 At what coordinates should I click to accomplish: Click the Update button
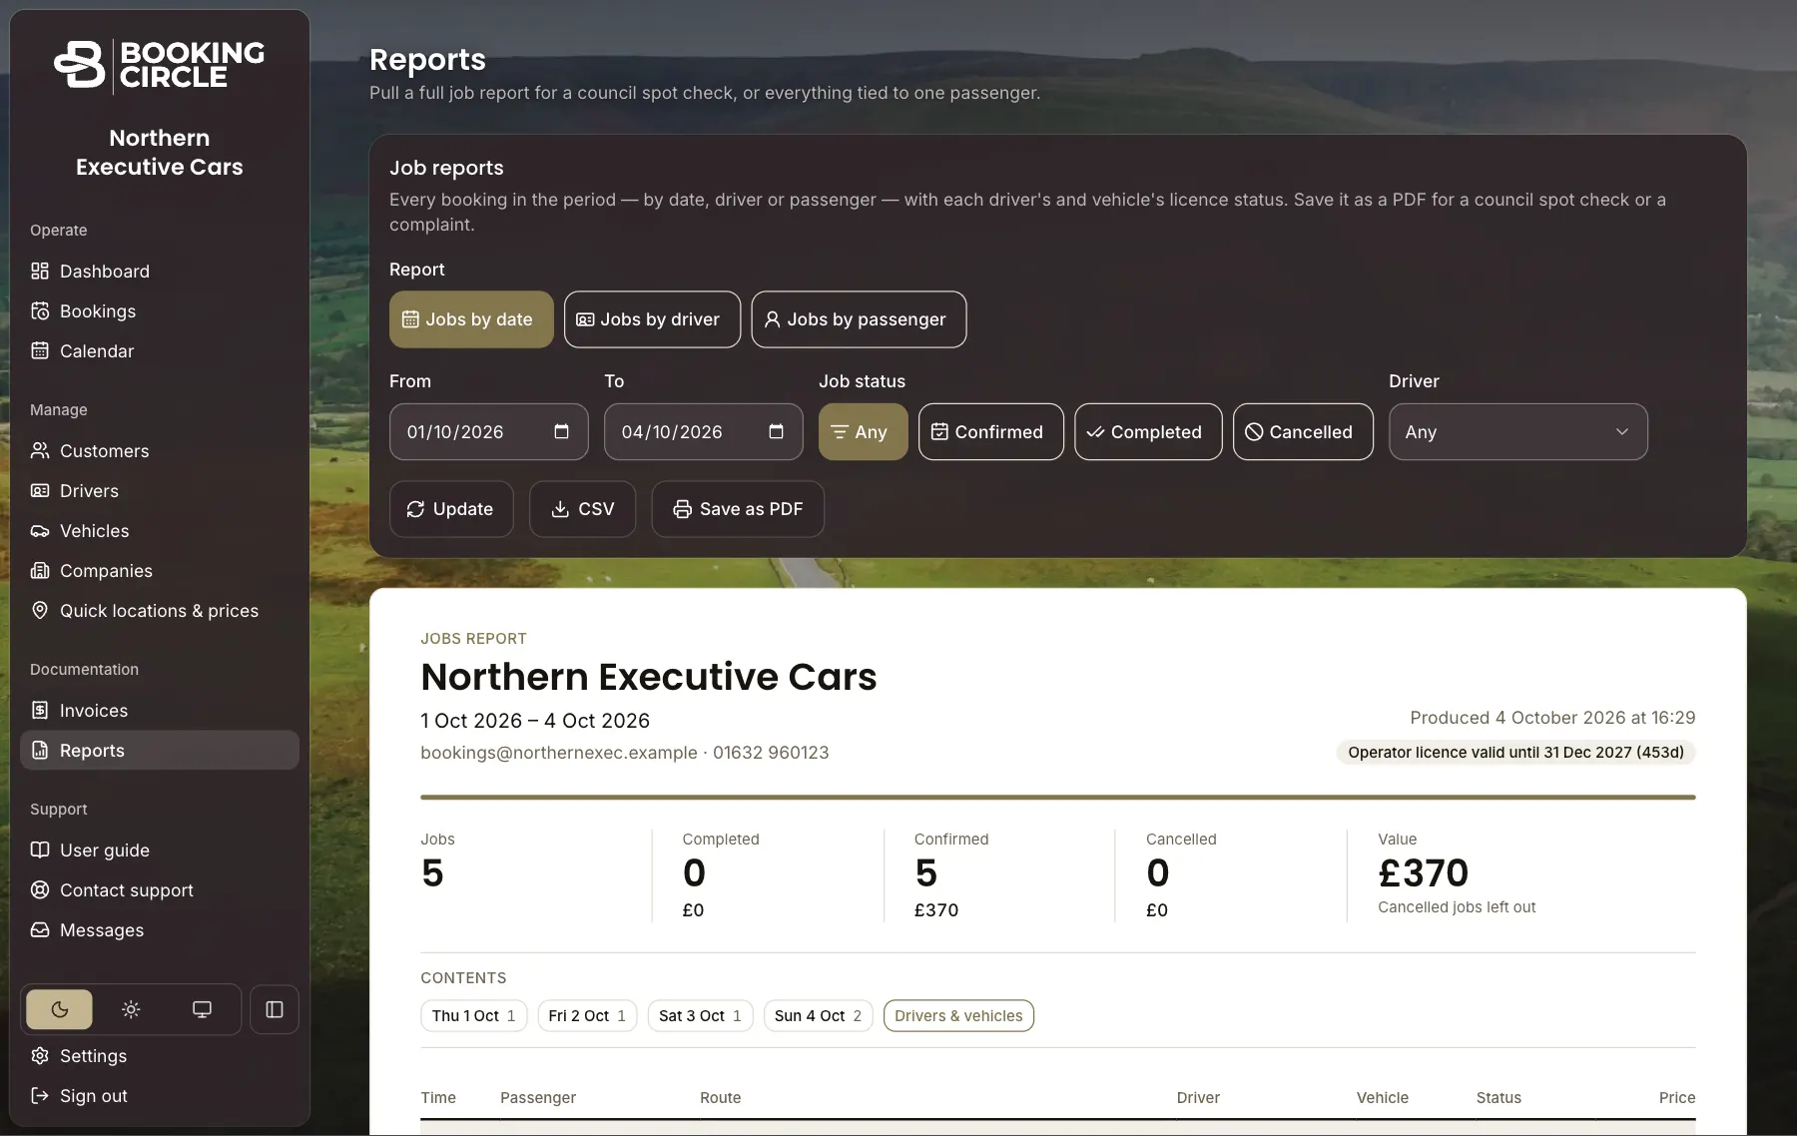tap(451, 509)
